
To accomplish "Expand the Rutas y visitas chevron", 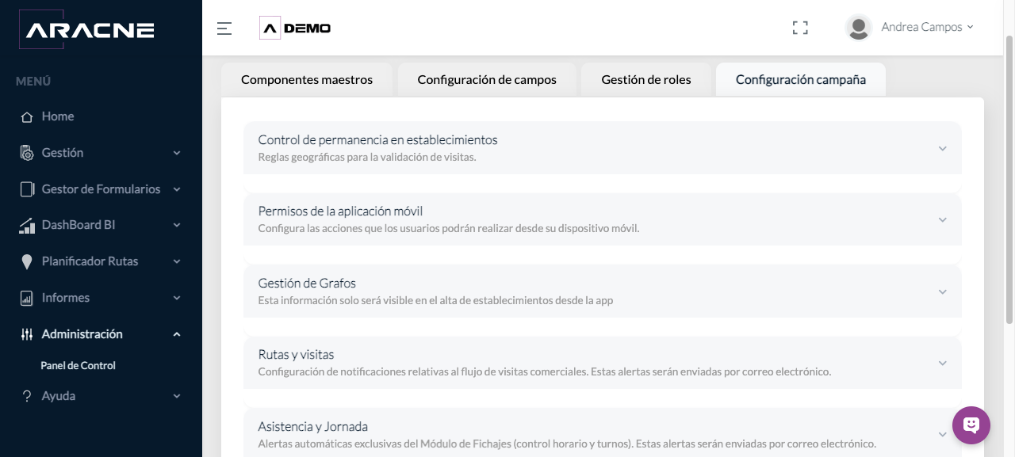I will 943,363.
